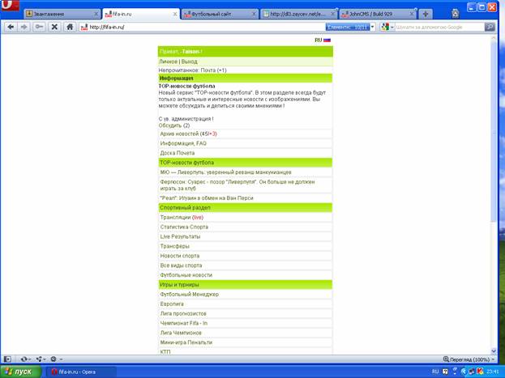Image resolution: width=505 pixels, height=378 pixels.
Task: Select the fifa-in.ru tab
Action: (141, 14)
